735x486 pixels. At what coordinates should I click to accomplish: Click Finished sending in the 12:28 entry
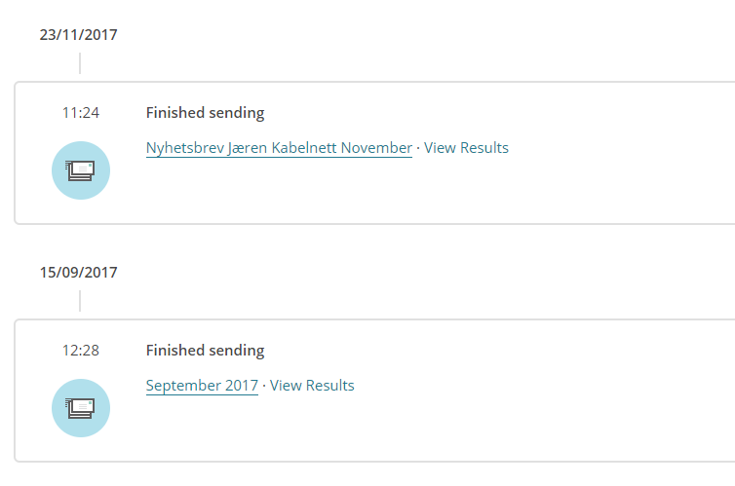[205, 351]
